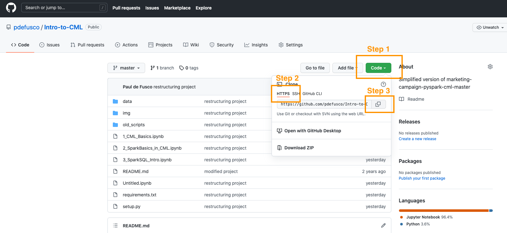Open README outline list icon
This screenshot has height=233, width=507.
click(115, 225)
